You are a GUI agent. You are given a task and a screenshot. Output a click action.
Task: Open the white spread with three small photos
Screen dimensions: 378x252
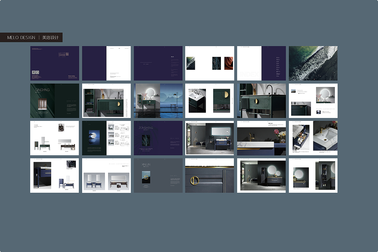coord(210,63)
